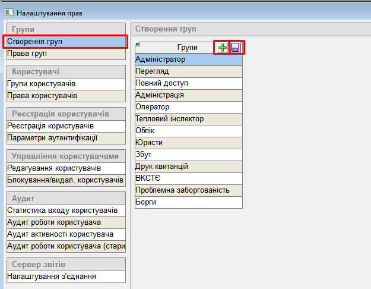Select the Юристи group row

[x=189, y=143]
